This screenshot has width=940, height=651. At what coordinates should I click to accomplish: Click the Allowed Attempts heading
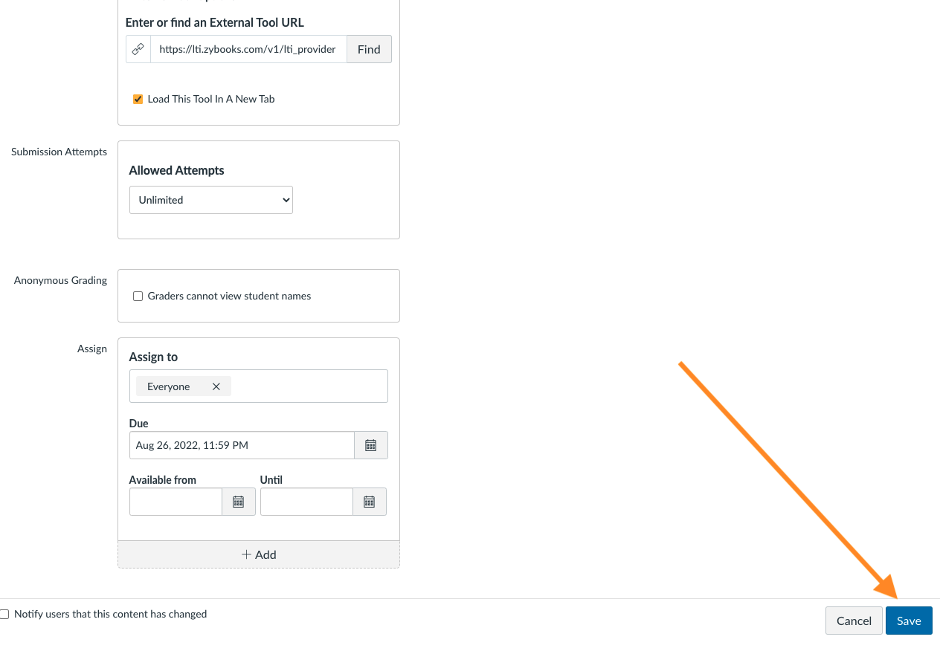176,170
